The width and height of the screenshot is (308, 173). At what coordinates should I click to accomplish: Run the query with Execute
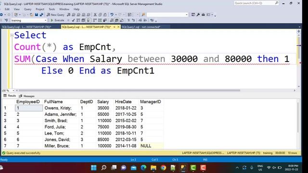click(x=57, y=20)
